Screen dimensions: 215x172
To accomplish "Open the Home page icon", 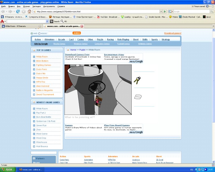I will [29, 11].
